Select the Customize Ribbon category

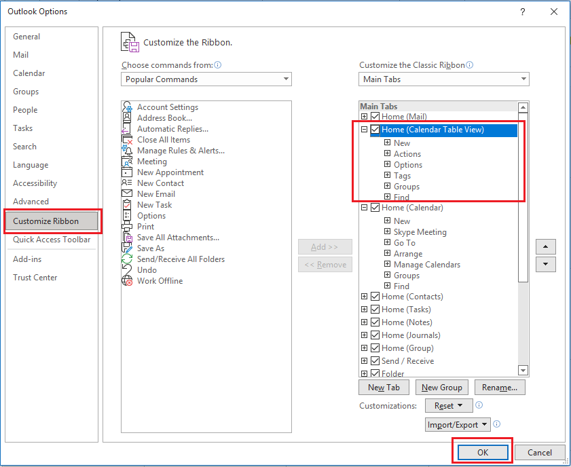(x=52, y=221)
